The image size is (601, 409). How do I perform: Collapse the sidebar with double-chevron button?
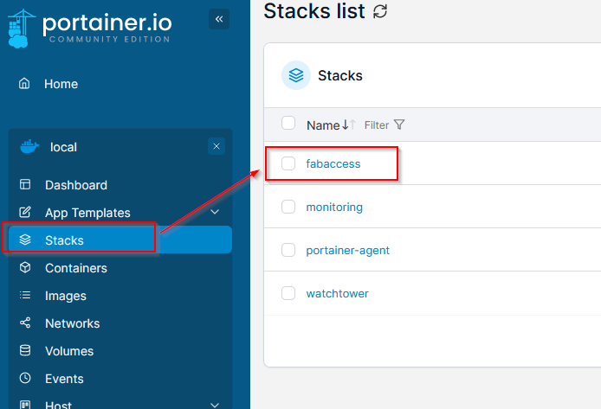pyautogui.click(x=219, y=19)
